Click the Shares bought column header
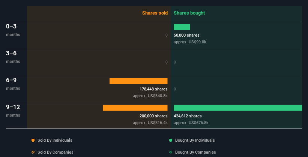This screenshot has height=157, width=308. point(189,13)
